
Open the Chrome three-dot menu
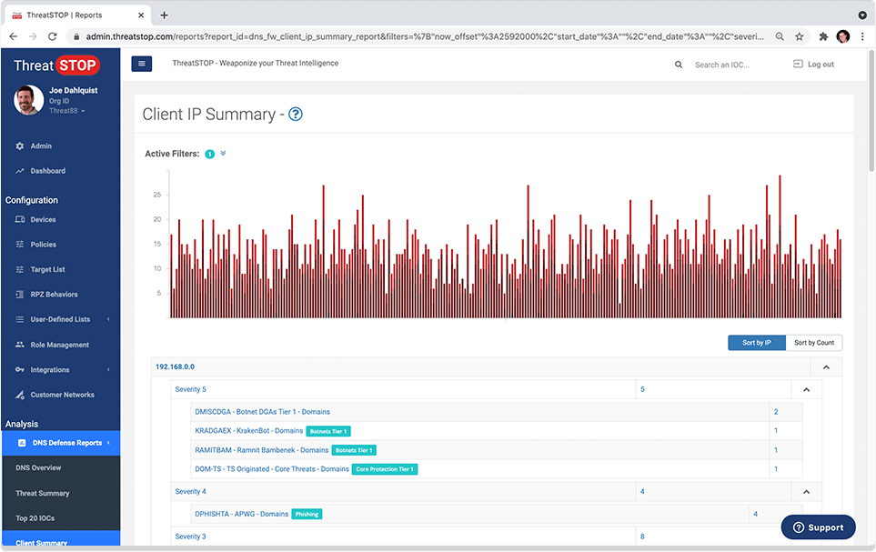[x=862, y=36]
